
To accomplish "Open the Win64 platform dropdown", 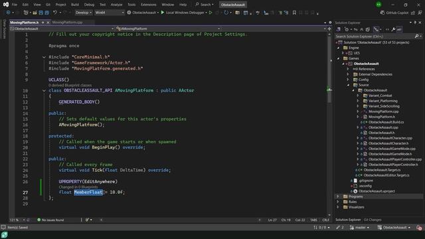I will (109, 13).
